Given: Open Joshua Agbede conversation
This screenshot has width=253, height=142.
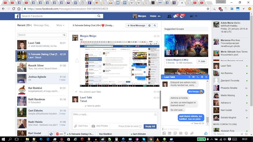Looking at the screenshot, I should coord(42,79).
